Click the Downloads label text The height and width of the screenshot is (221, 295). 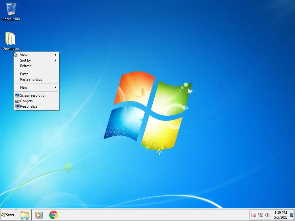[11, 49]
